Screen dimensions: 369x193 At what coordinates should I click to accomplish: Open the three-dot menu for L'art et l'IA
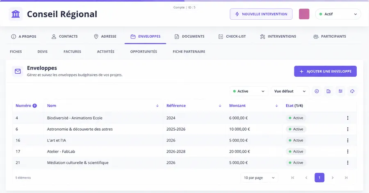(x=348, y=140)
